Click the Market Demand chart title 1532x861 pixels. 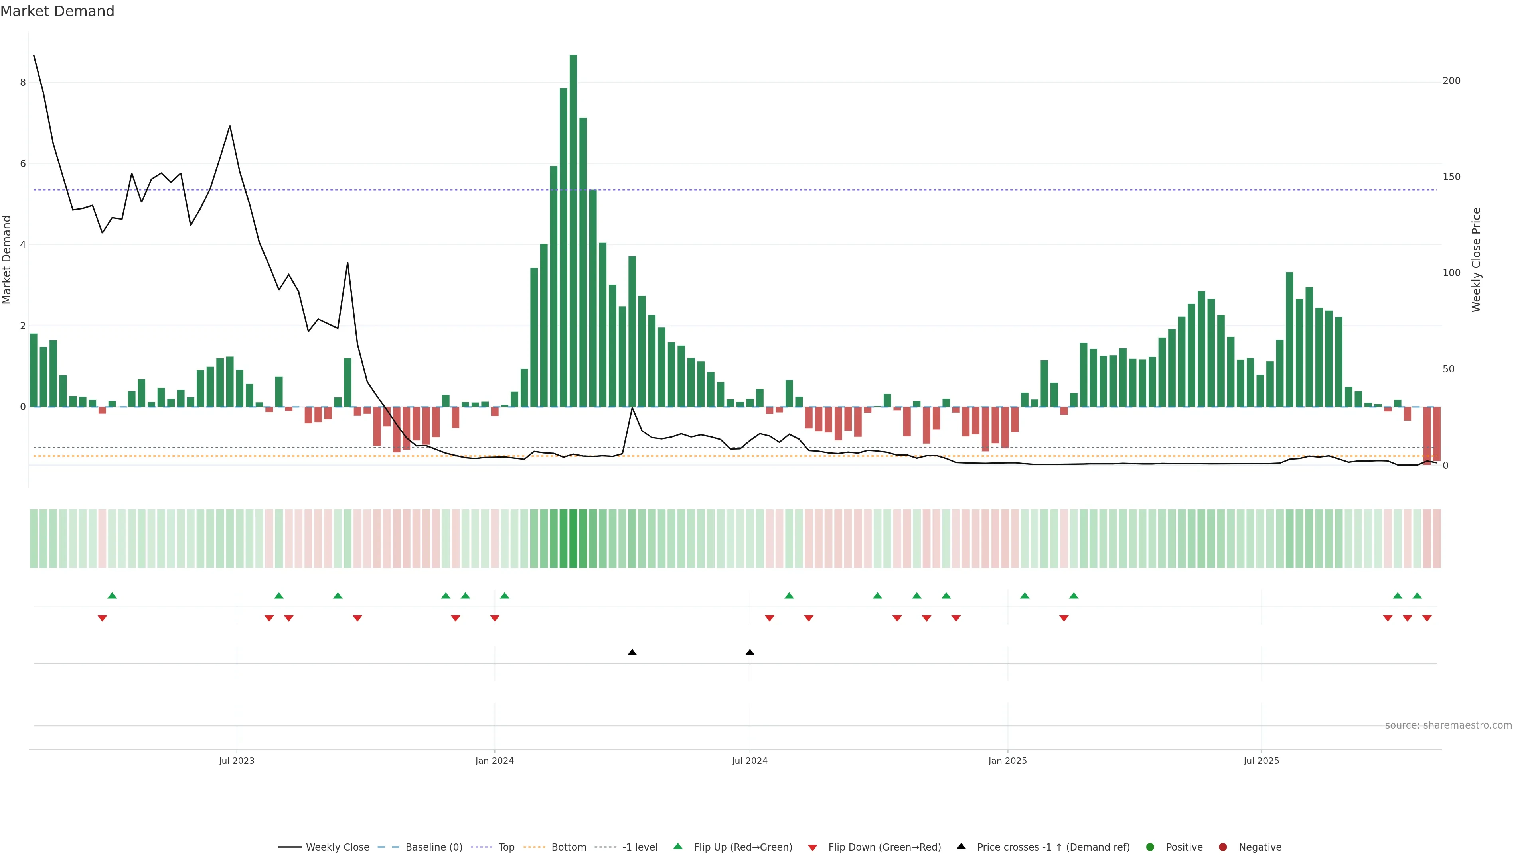(57, 11)
